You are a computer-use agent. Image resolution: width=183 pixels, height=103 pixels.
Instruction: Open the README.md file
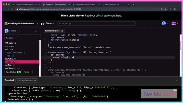[11, 59]
